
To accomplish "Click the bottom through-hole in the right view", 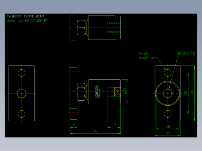I will (x=167, y=114).
